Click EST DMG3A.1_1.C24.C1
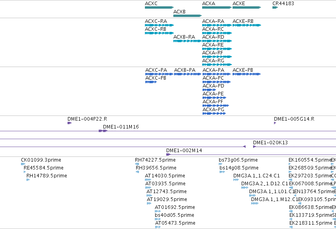The width and height of the screenshot is (336, 229). click(x=236, y=180)
